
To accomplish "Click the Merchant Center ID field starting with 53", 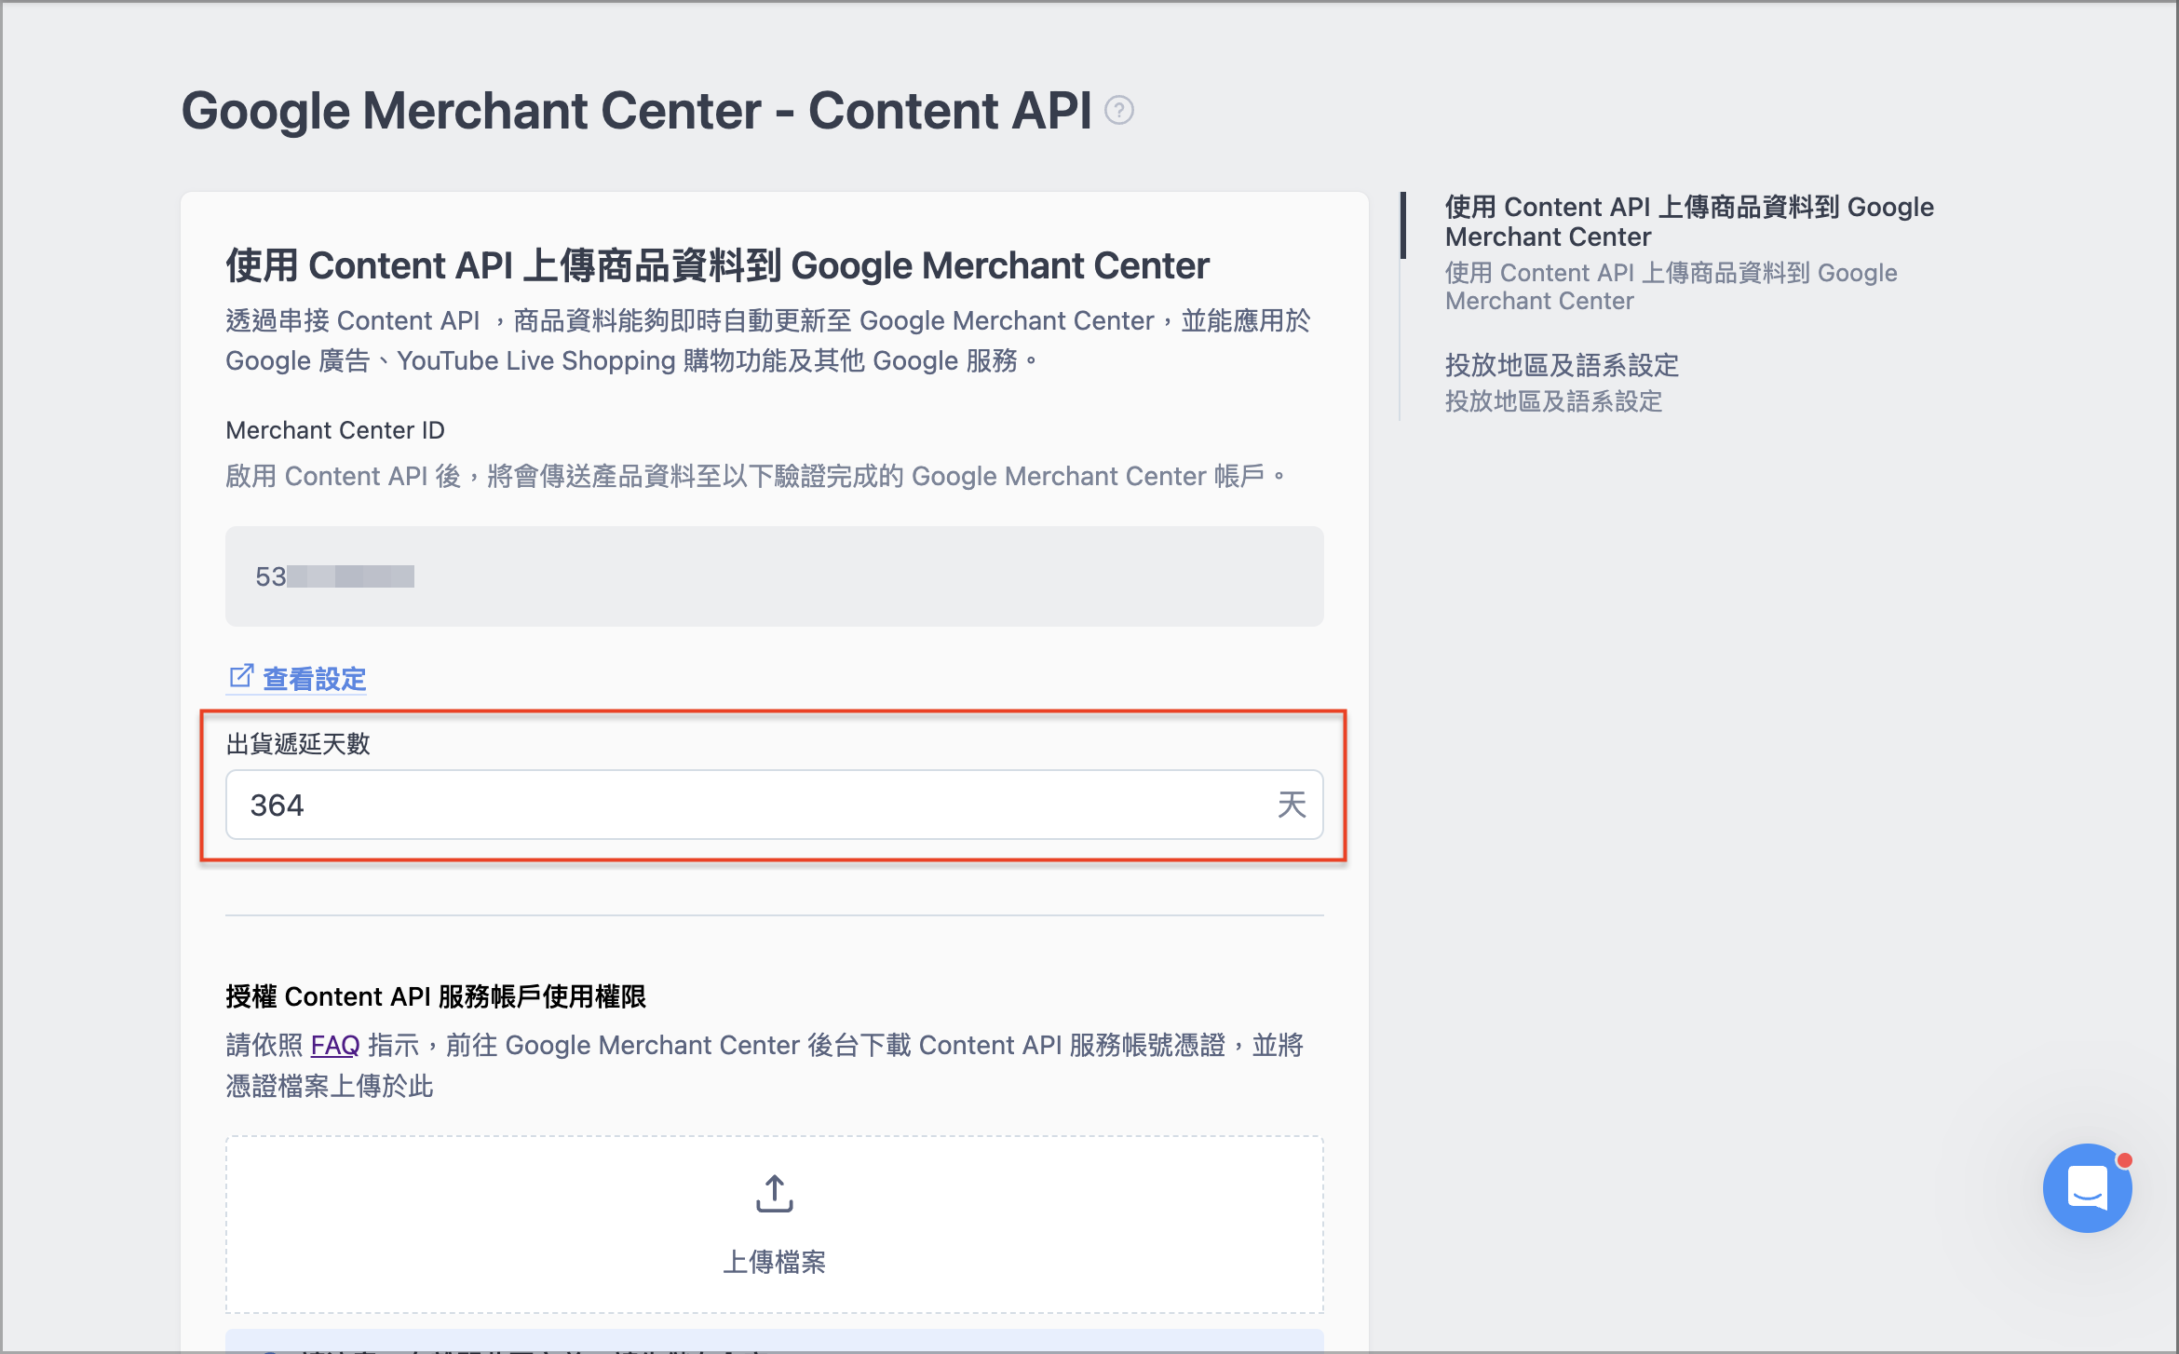I will (x=774, y=576).
